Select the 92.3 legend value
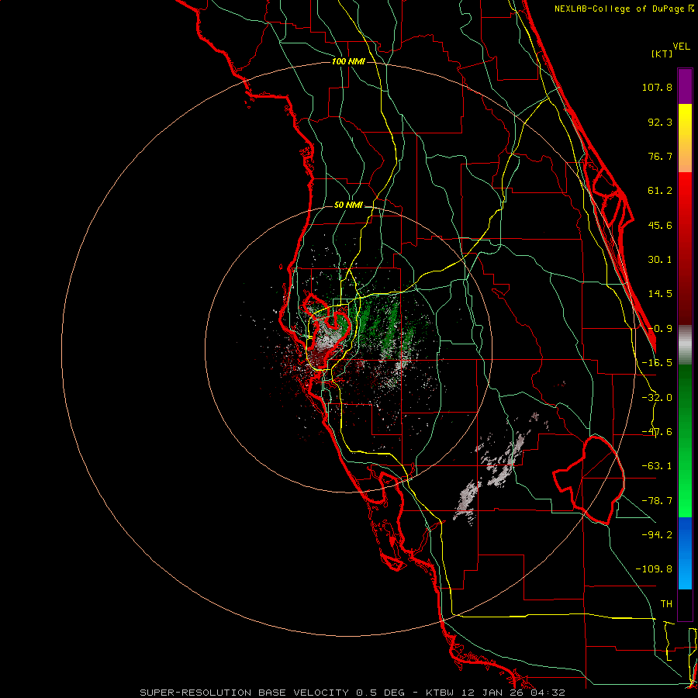The image size is (698, 698). point(660,122)
